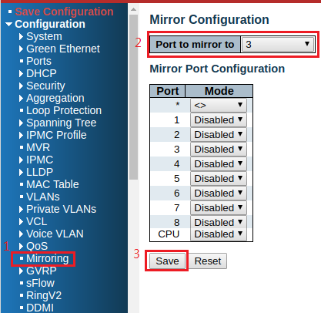Expand the Green Ethernet menu arrow
Screen dimensions: 321x313
click(21, 49)
